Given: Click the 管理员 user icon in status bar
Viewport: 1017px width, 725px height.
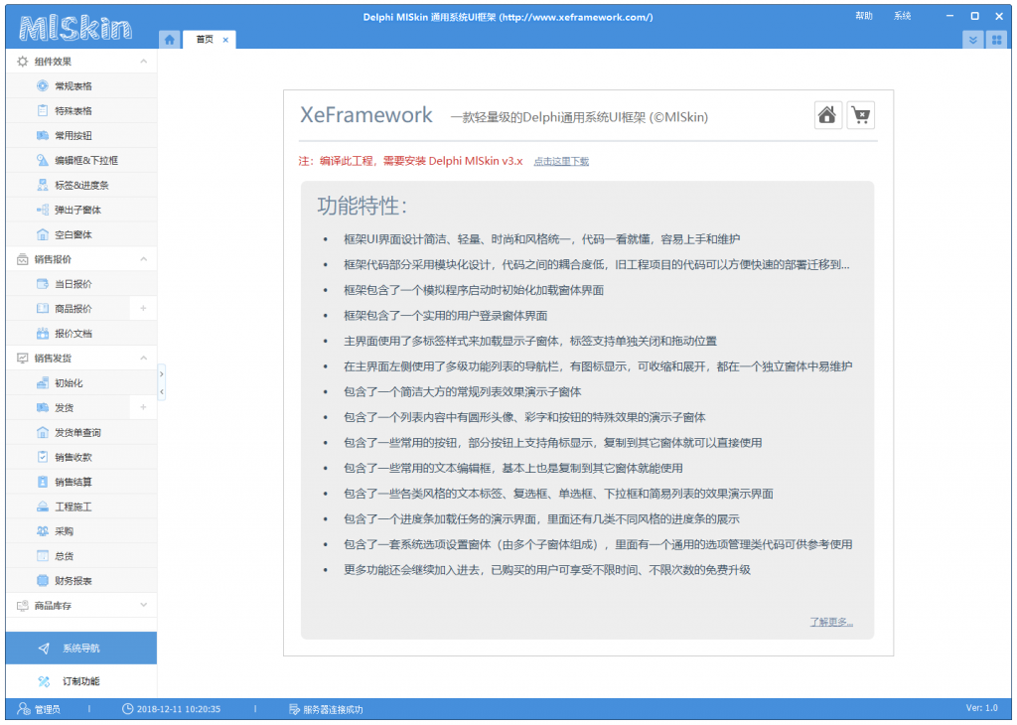Looking at the screenshot, I should [24, 709].
